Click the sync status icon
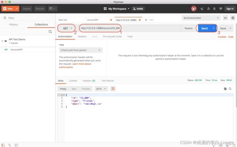 (x=194, y=9)
